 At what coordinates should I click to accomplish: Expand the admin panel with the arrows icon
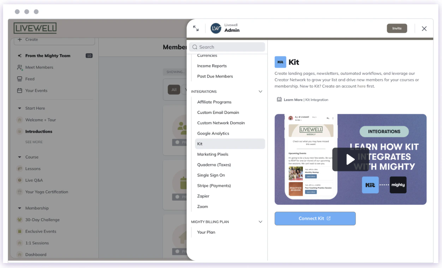[x=196, y=29]
